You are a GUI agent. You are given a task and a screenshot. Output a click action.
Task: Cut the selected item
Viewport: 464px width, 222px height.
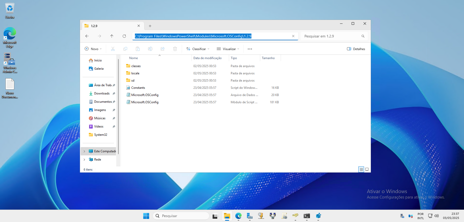tap(113, 49)
